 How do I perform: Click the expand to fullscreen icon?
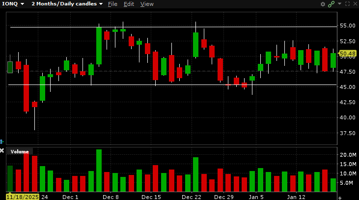(347, 4)
